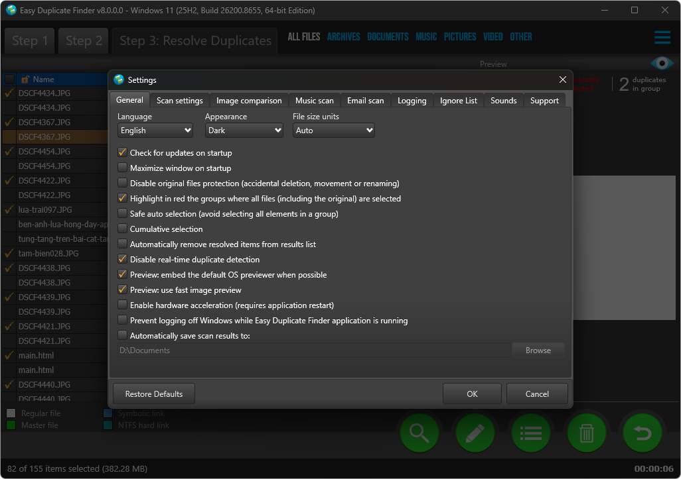Filter by VIDEO
Screen dimensions: 681x479
[x=493, y=37]
